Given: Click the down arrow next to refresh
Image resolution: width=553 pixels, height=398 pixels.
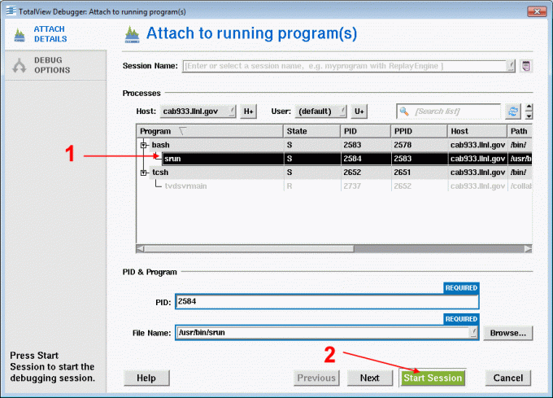Looking at the screenshot, I should click(529, 116).
